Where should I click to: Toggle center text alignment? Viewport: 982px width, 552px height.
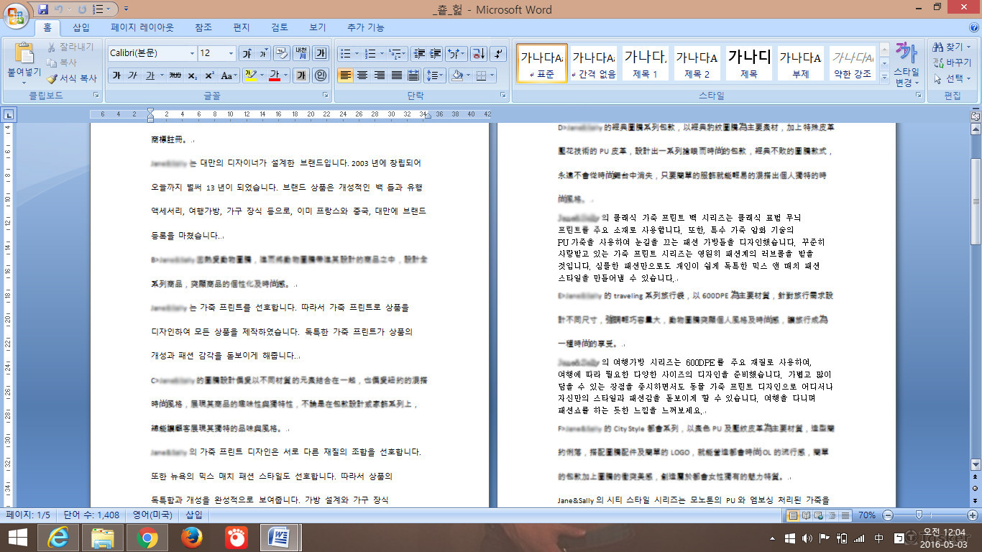362,75
